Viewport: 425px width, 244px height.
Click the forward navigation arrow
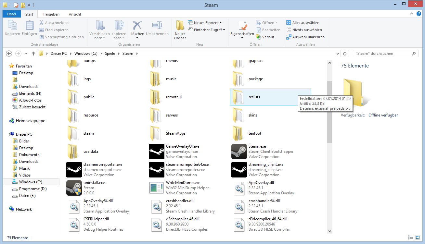point(18,54)
